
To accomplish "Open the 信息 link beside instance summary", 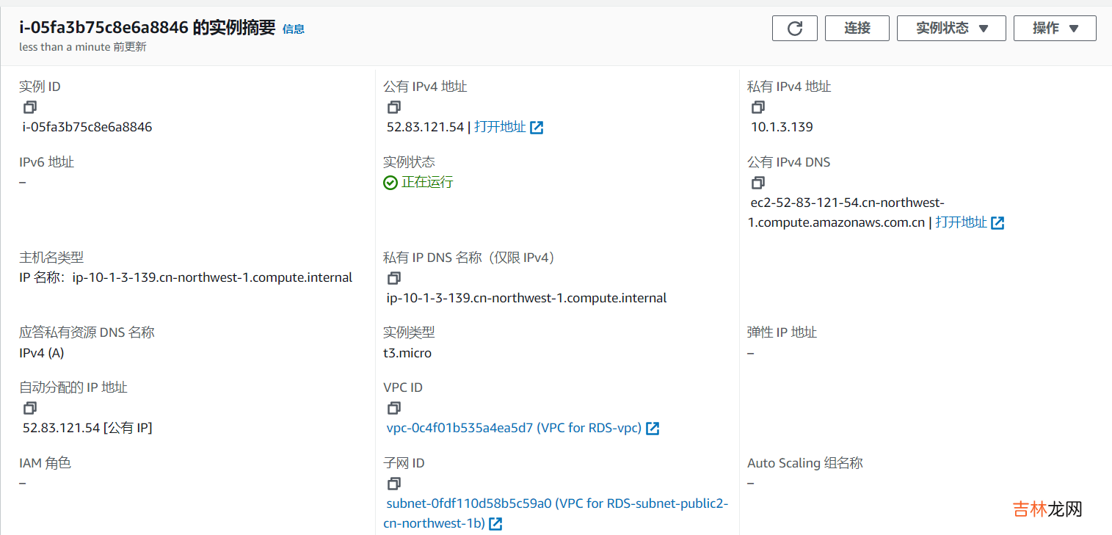I will [294, 29].
